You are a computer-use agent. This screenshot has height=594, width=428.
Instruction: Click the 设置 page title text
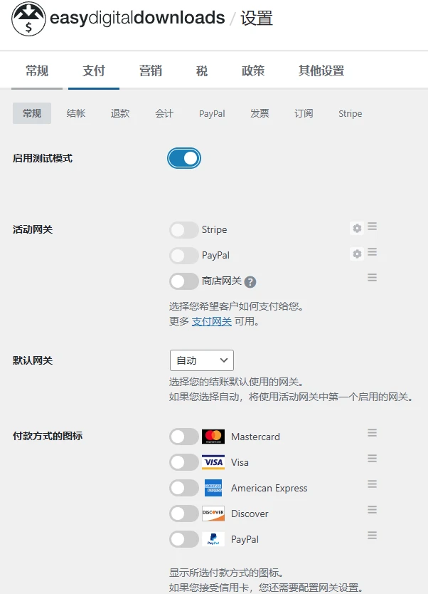point(257,19)
